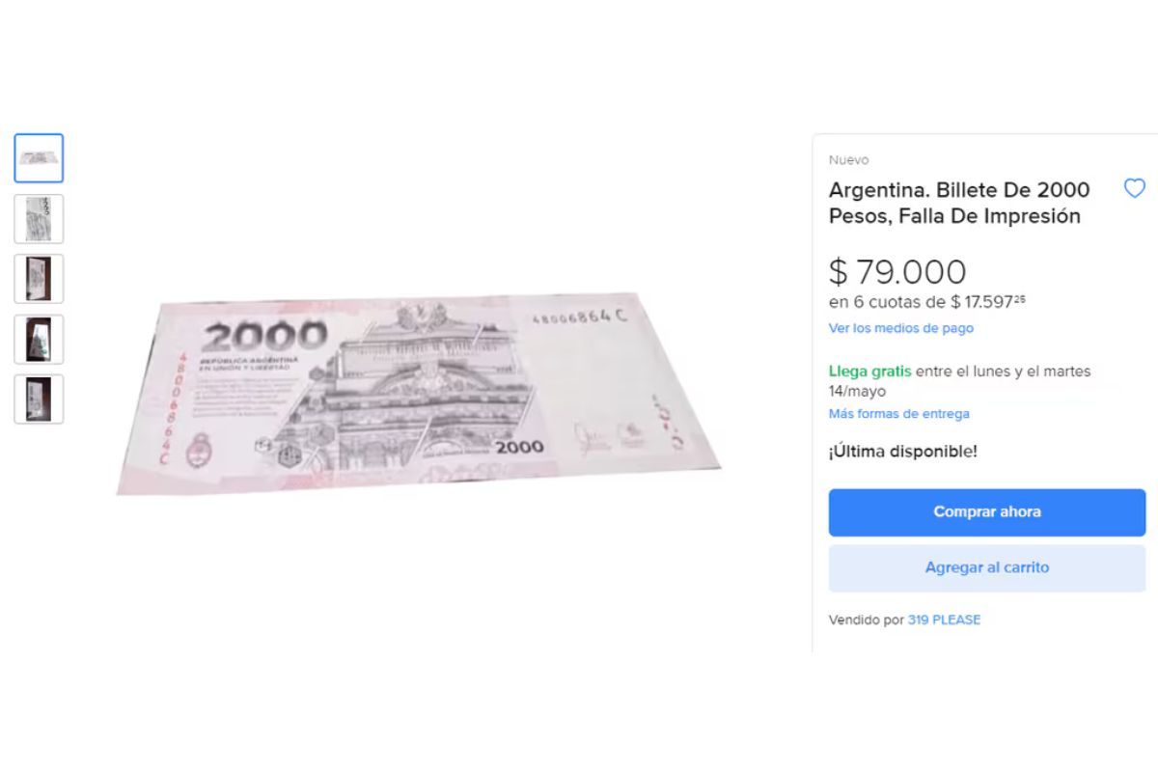
Task: Click the ¡Última disponible! notice
Action: coord(903,451)
